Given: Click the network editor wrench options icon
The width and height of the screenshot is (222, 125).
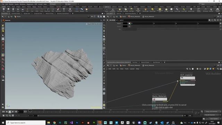Looking at the screenshot, I should [x=187, y=69].
